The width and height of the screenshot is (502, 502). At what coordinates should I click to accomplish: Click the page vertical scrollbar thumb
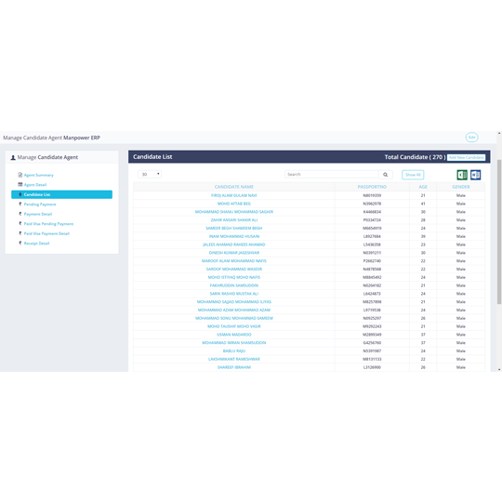coord(499,231)
